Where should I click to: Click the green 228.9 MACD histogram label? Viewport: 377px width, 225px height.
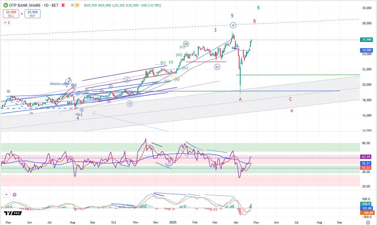[x=366, y=204]
